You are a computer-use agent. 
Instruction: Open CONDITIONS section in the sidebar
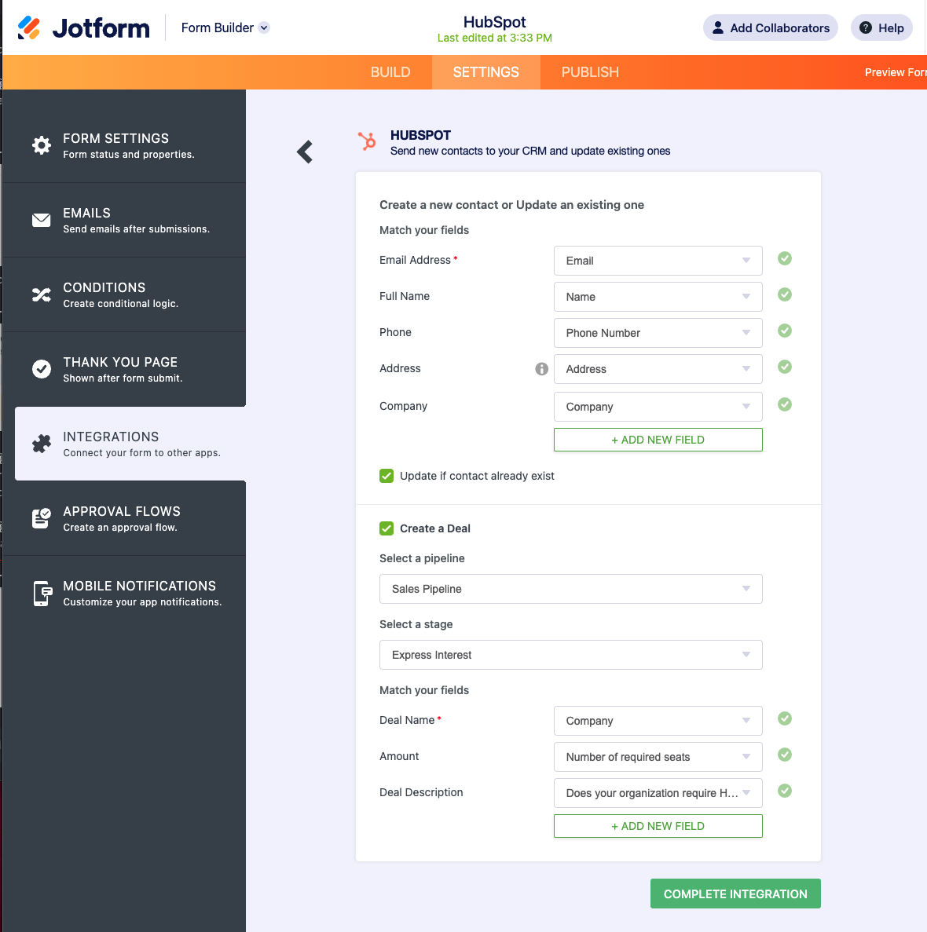[123, 294]
